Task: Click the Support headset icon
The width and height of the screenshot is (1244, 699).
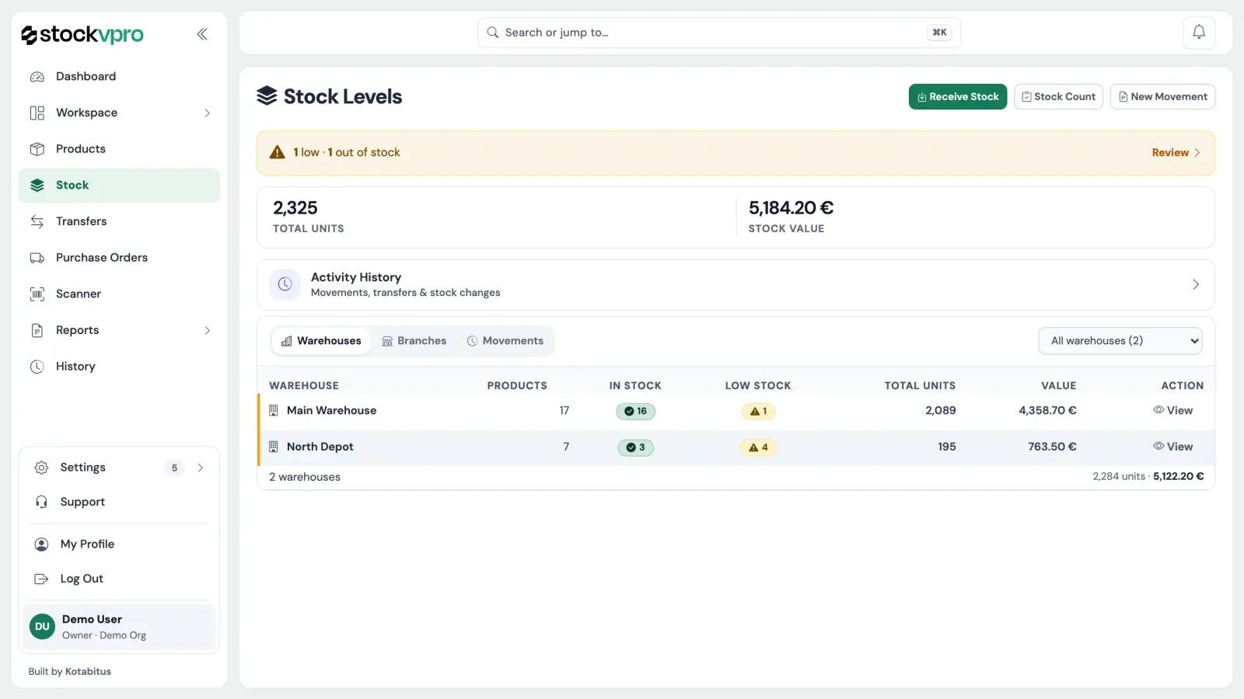Action: click(x=42, y=503)
